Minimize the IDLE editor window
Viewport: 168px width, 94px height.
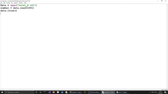pyautogui.click(x=158, y=1)
